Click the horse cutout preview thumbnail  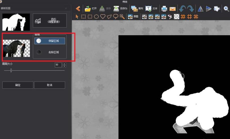point(16,48)
